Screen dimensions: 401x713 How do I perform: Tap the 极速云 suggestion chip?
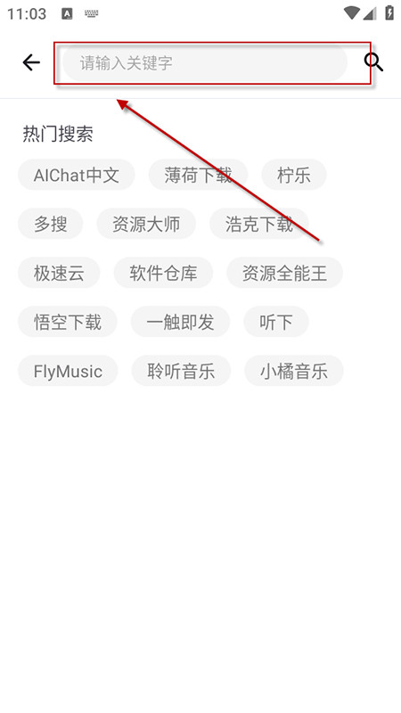[59, 273]
